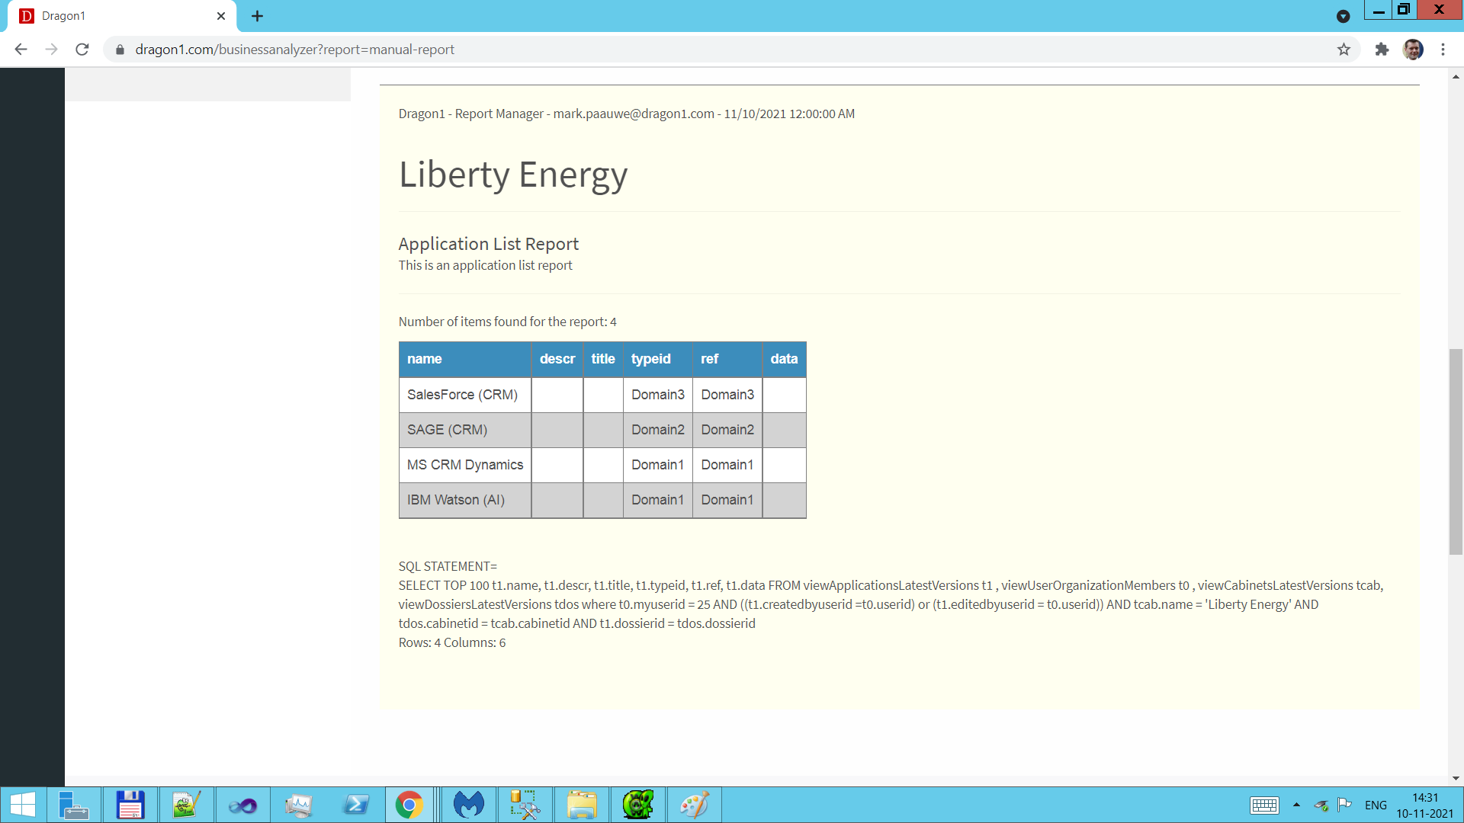Close the Dragon1 tab
This screenshot has width=1464, height=823.
pos(221,16)
